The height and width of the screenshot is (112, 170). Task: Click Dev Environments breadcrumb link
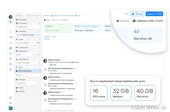[67, 16]
